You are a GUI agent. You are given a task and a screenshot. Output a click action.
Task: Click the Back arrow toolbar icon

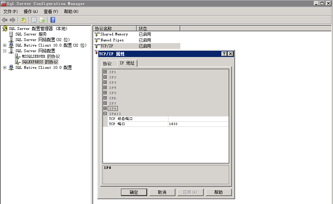click(5, 20)
